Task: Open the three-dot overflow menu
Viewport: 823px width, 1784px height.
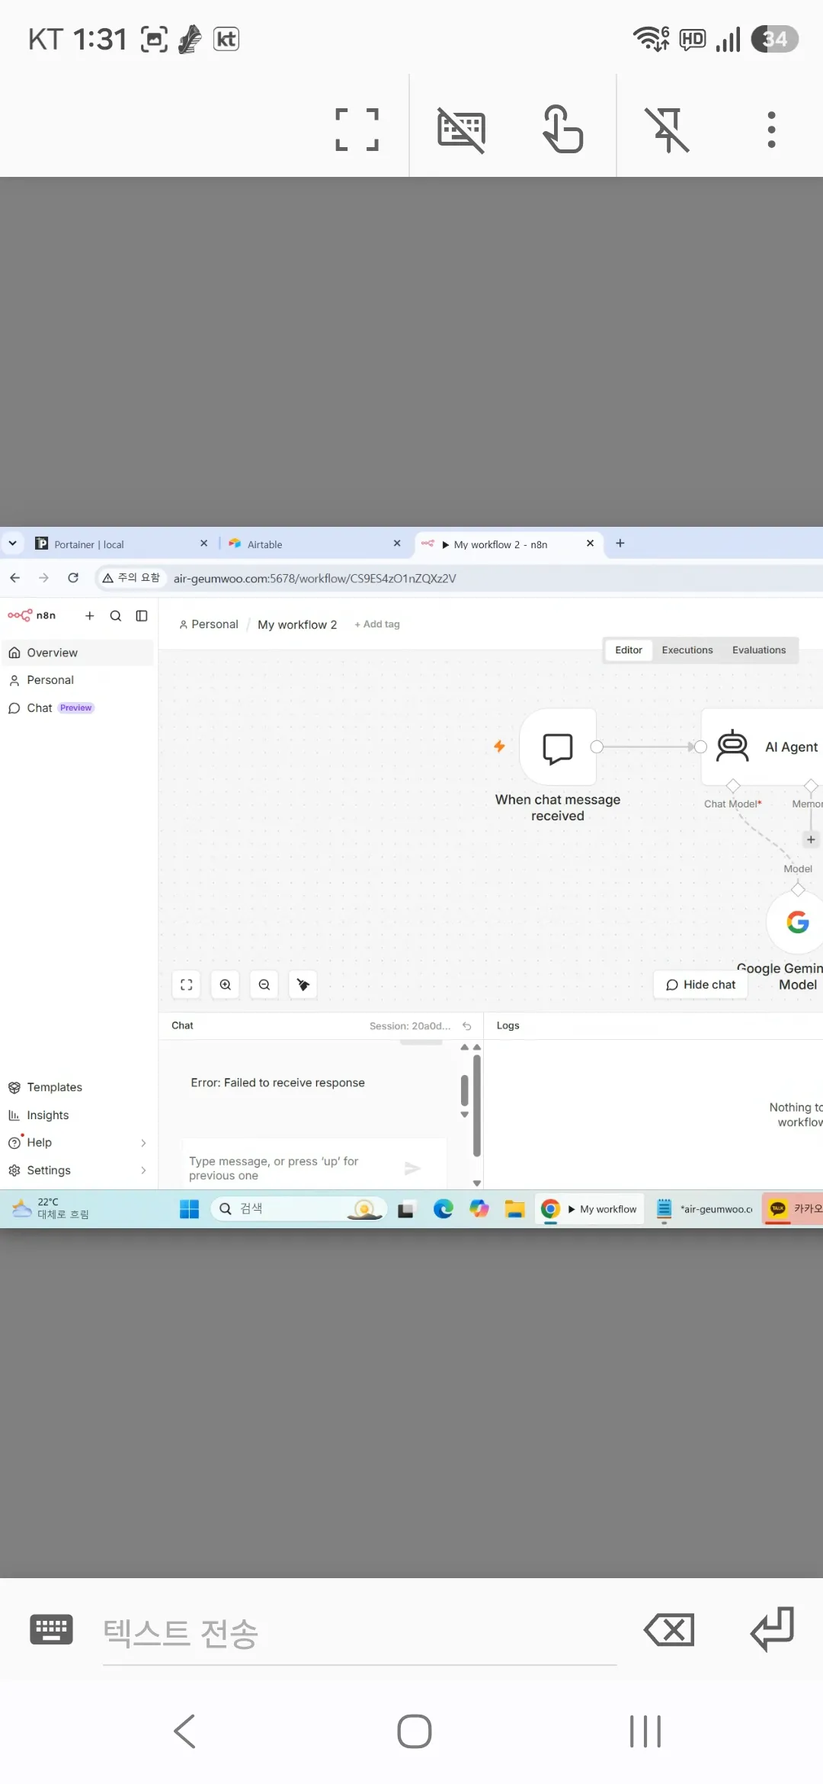Action: (x=771, y=129)
